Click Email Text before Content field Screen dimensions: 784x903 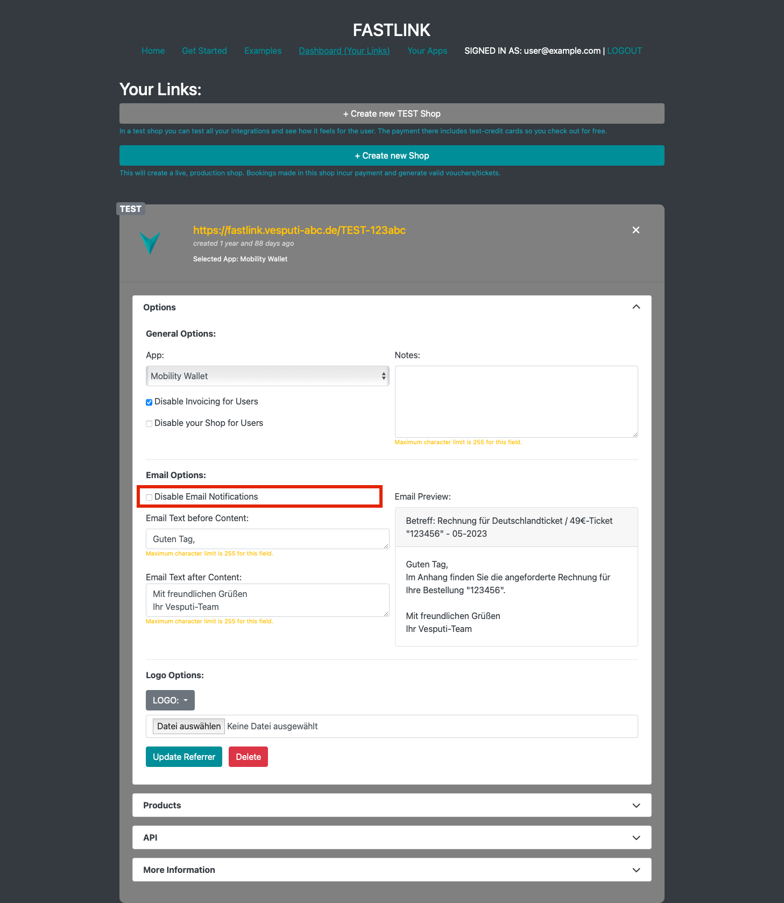click(267, 539)
